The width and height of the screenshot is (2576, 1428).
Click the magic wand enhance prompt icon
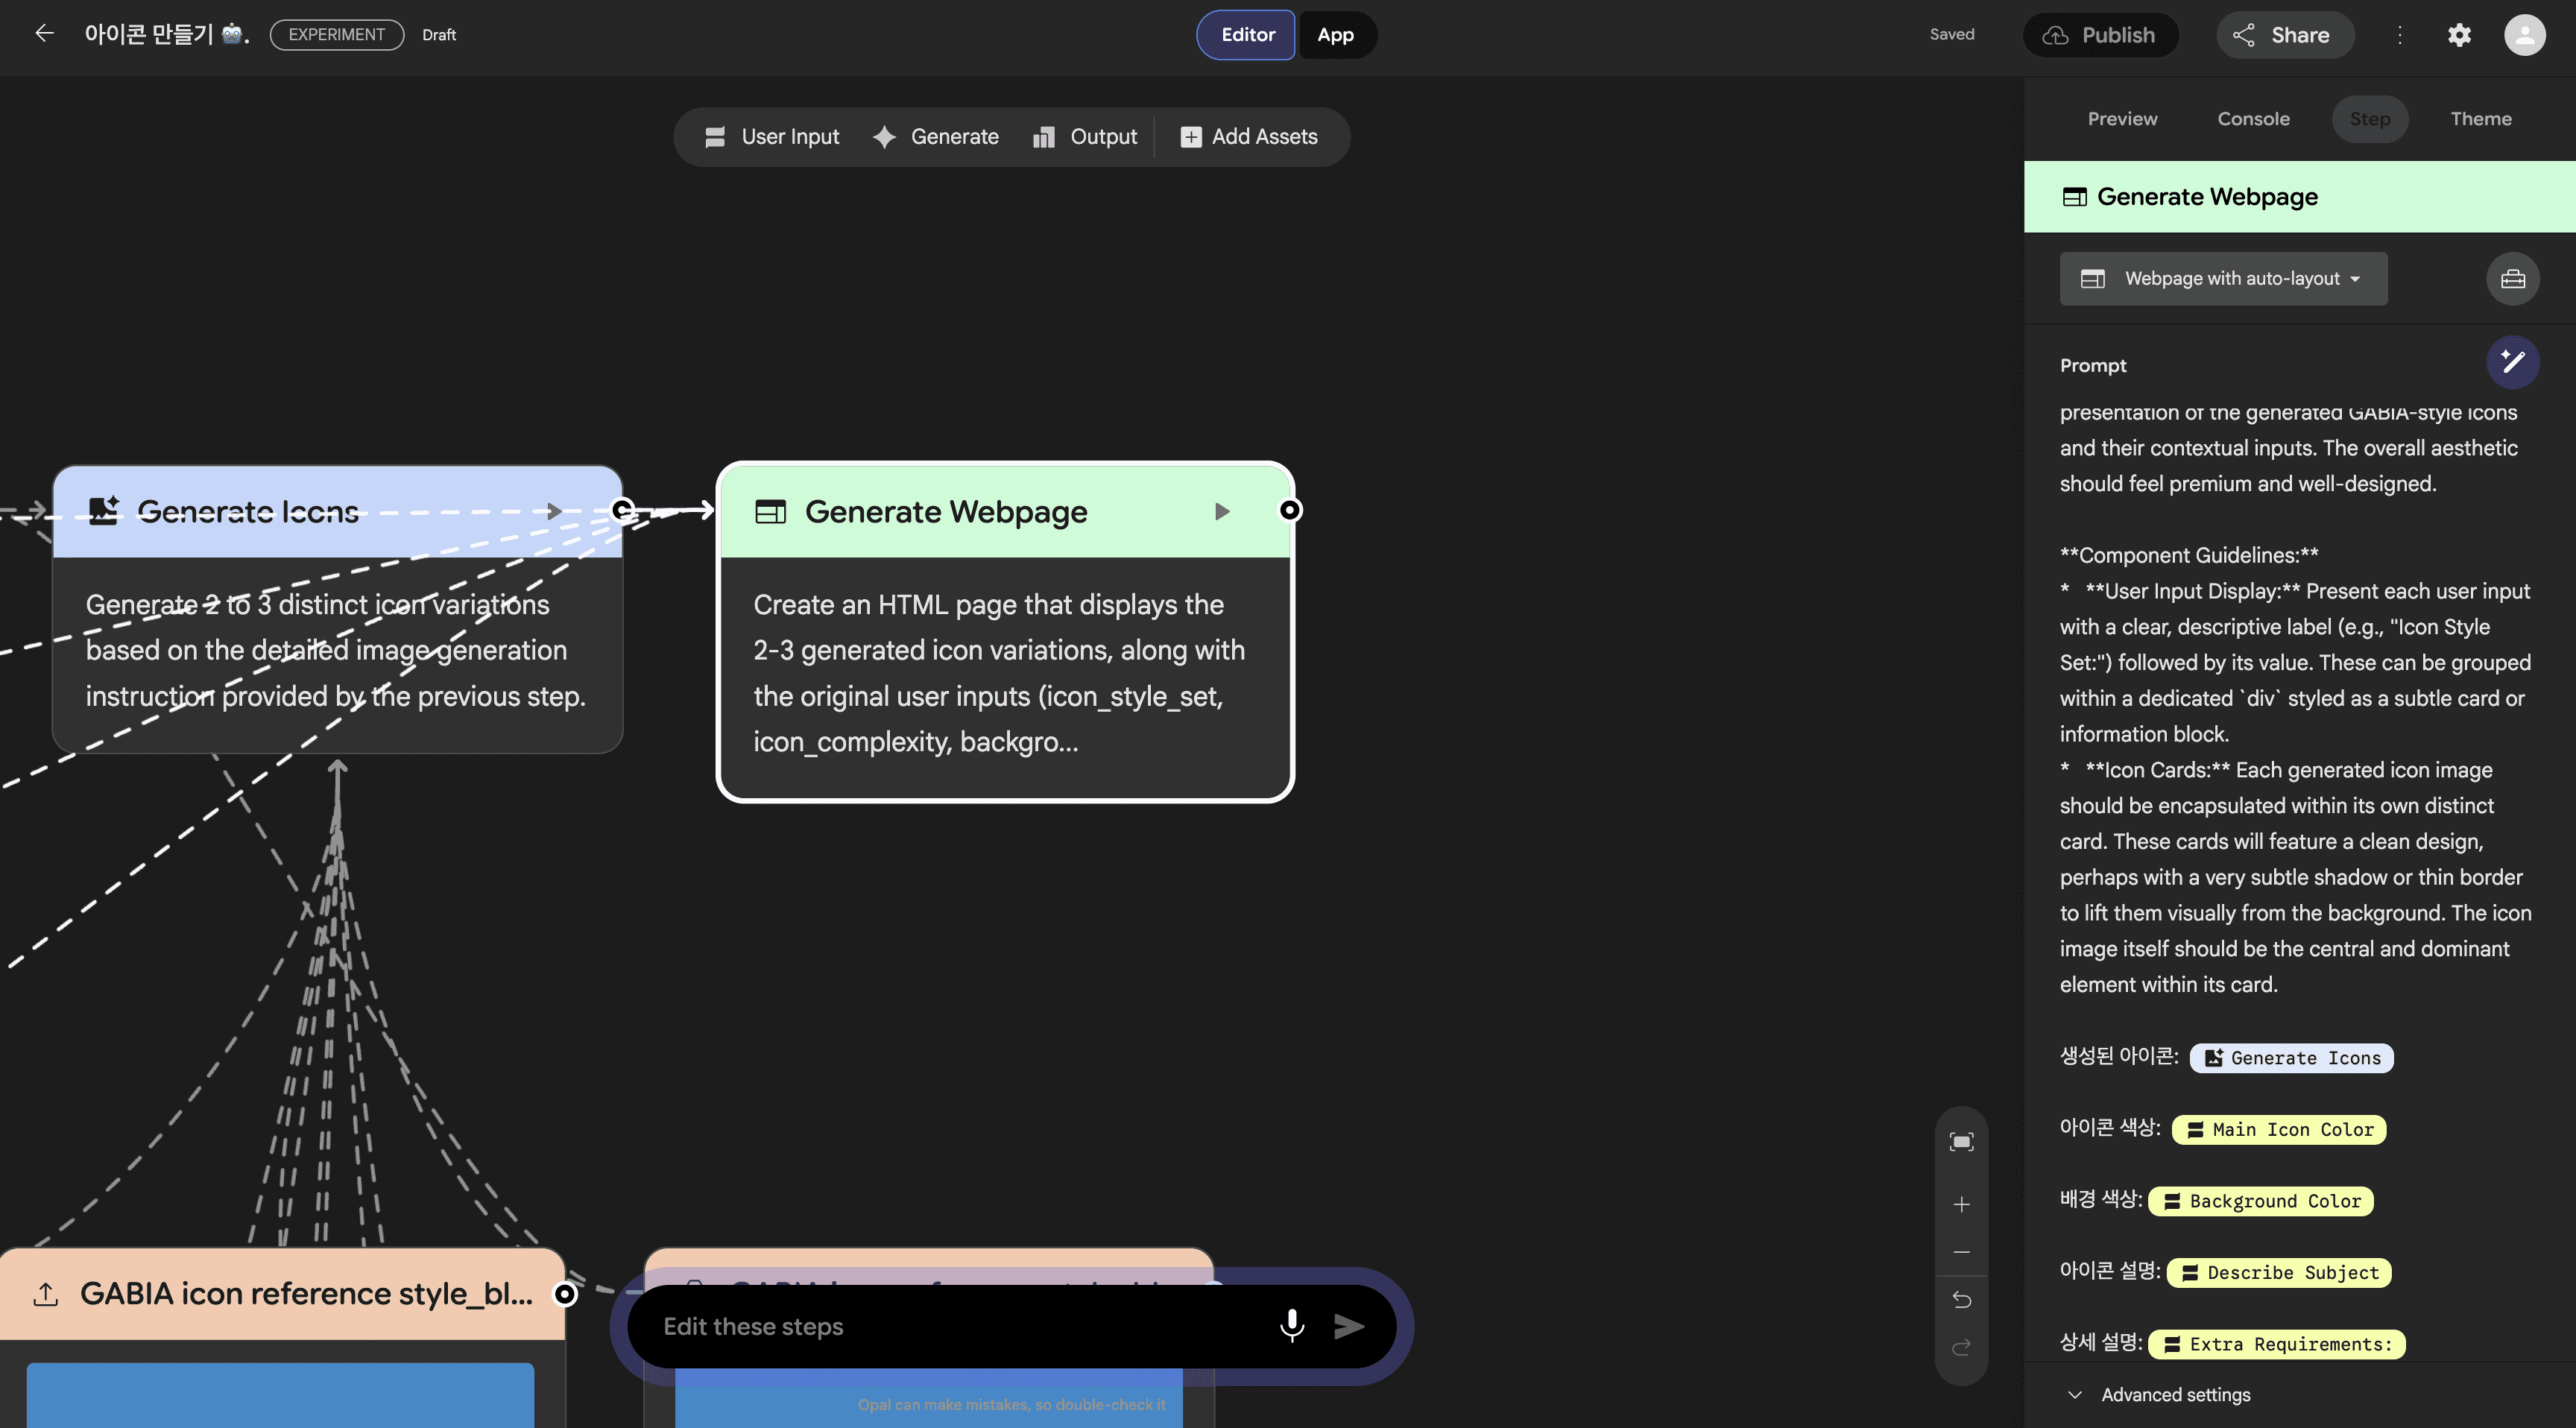(2512, 362)
